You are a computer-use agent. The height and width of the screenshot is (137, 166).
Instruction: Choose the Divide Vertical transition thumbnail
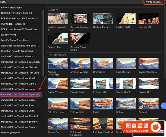(x=58, y=84)
